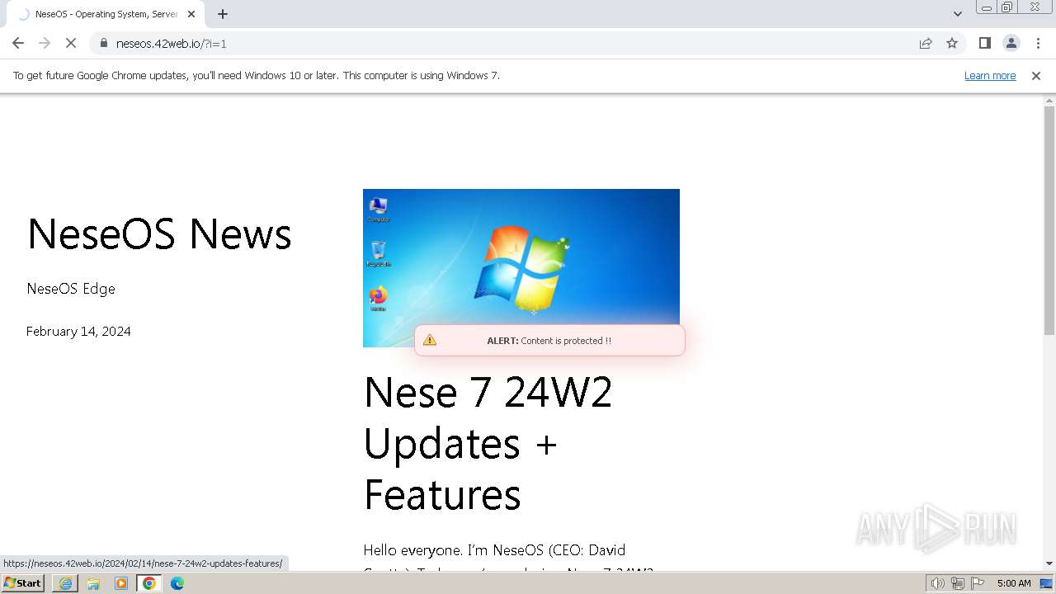1056x594 pixels.
Task: Open Chrome's three-dot menu
Action: pos(1038,43)
